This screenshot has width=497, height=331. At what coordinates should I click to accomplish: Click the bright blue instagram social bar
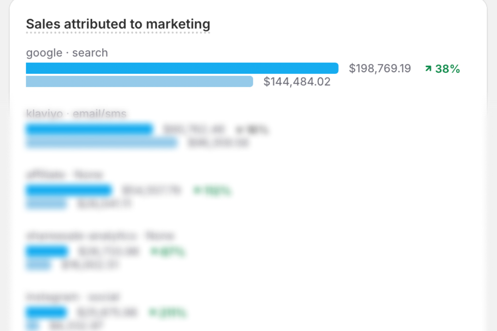coord(46,313)
